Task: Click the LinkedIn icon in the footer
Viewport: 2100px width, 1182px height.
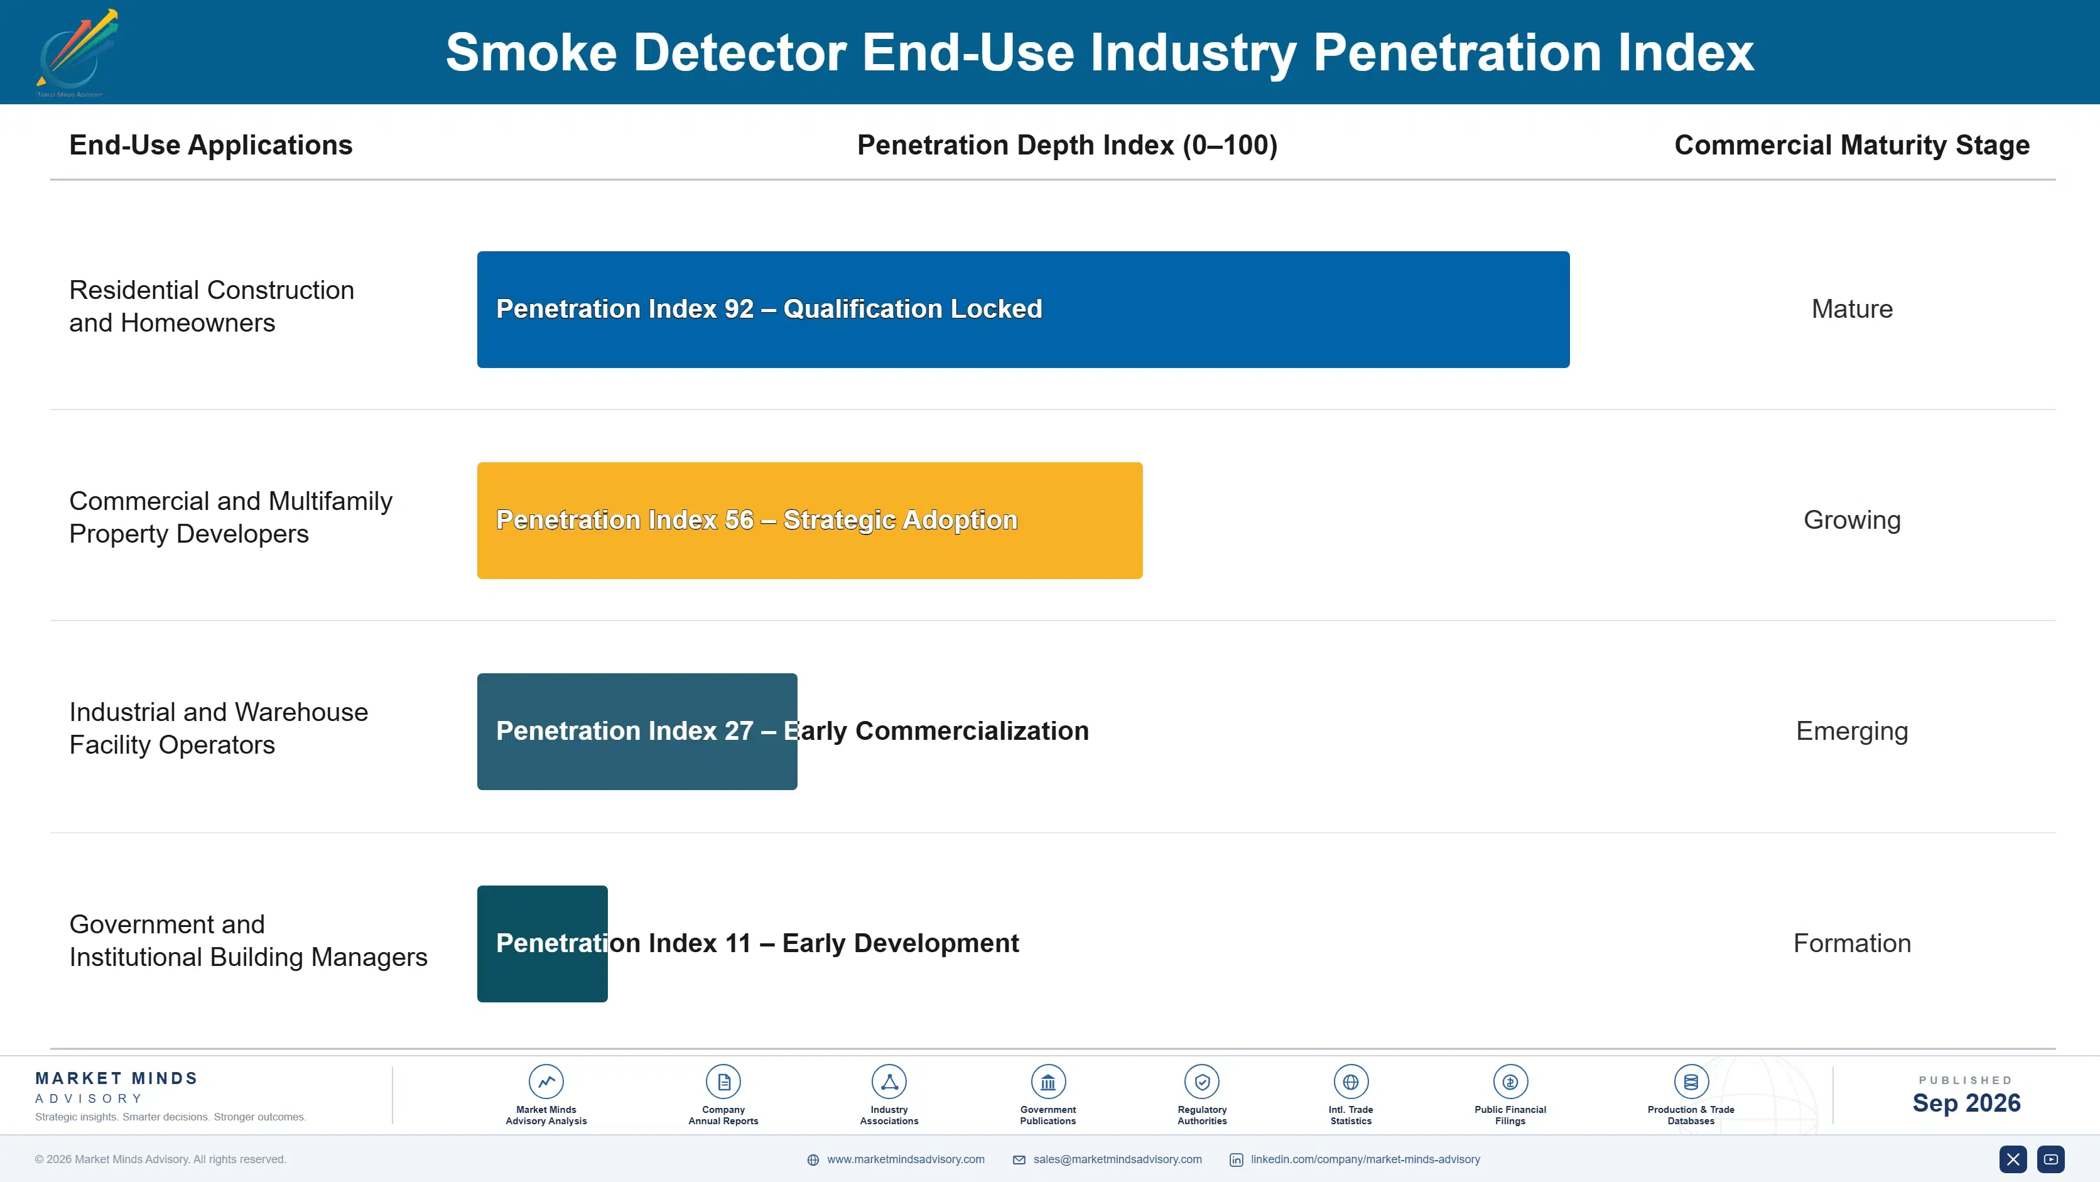Action: 1237,1160
